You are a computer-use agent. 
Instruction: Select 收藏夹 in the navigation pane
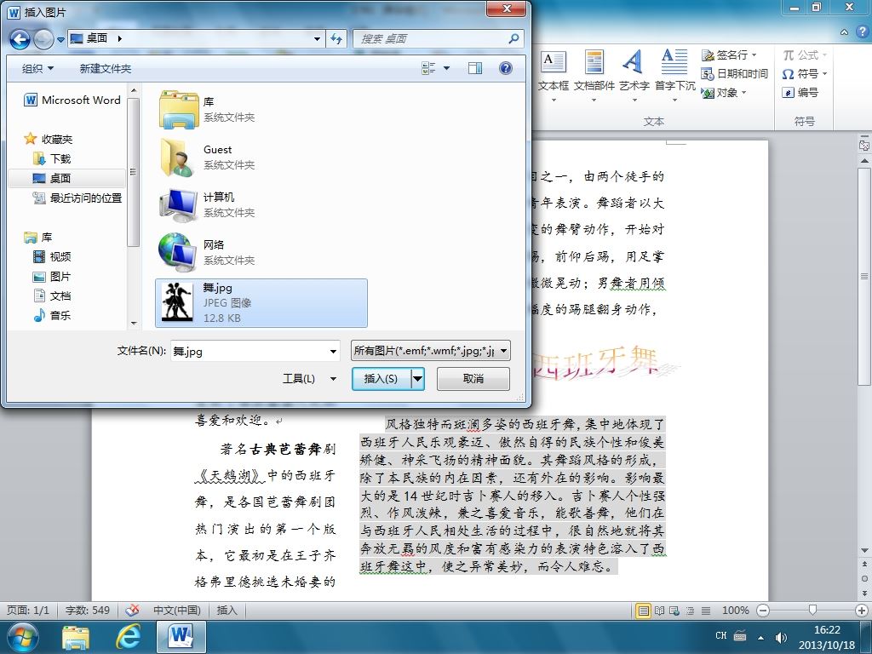49,139
